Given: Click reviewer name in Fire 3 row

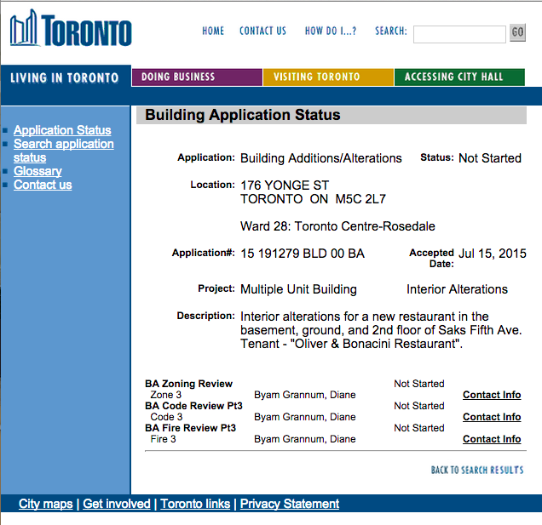Looking at the screenshot, I should pos(305,439).
